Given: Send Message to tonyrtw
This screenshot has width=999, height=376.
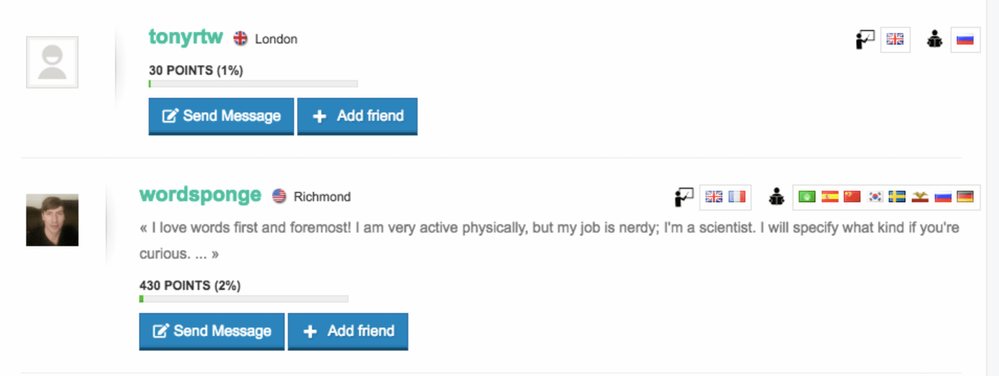Looking at the screenshot, I should pos(221,116).
